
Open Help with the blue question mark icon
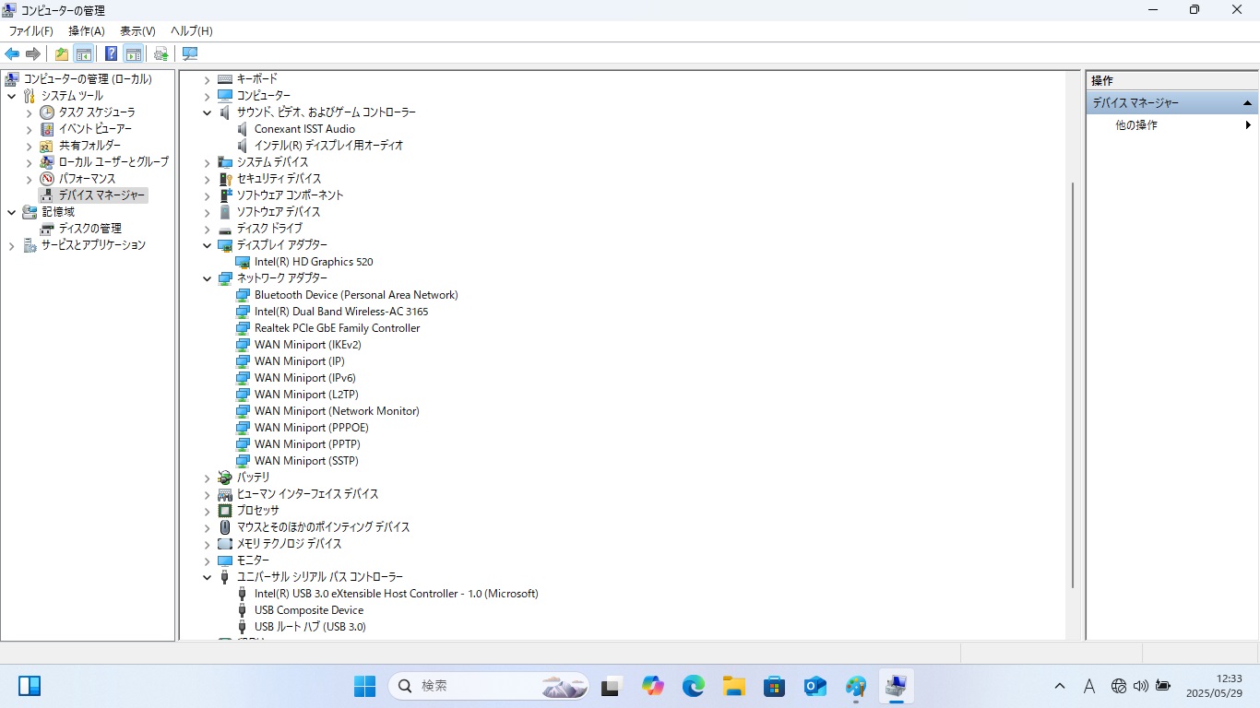click(111, 53)
